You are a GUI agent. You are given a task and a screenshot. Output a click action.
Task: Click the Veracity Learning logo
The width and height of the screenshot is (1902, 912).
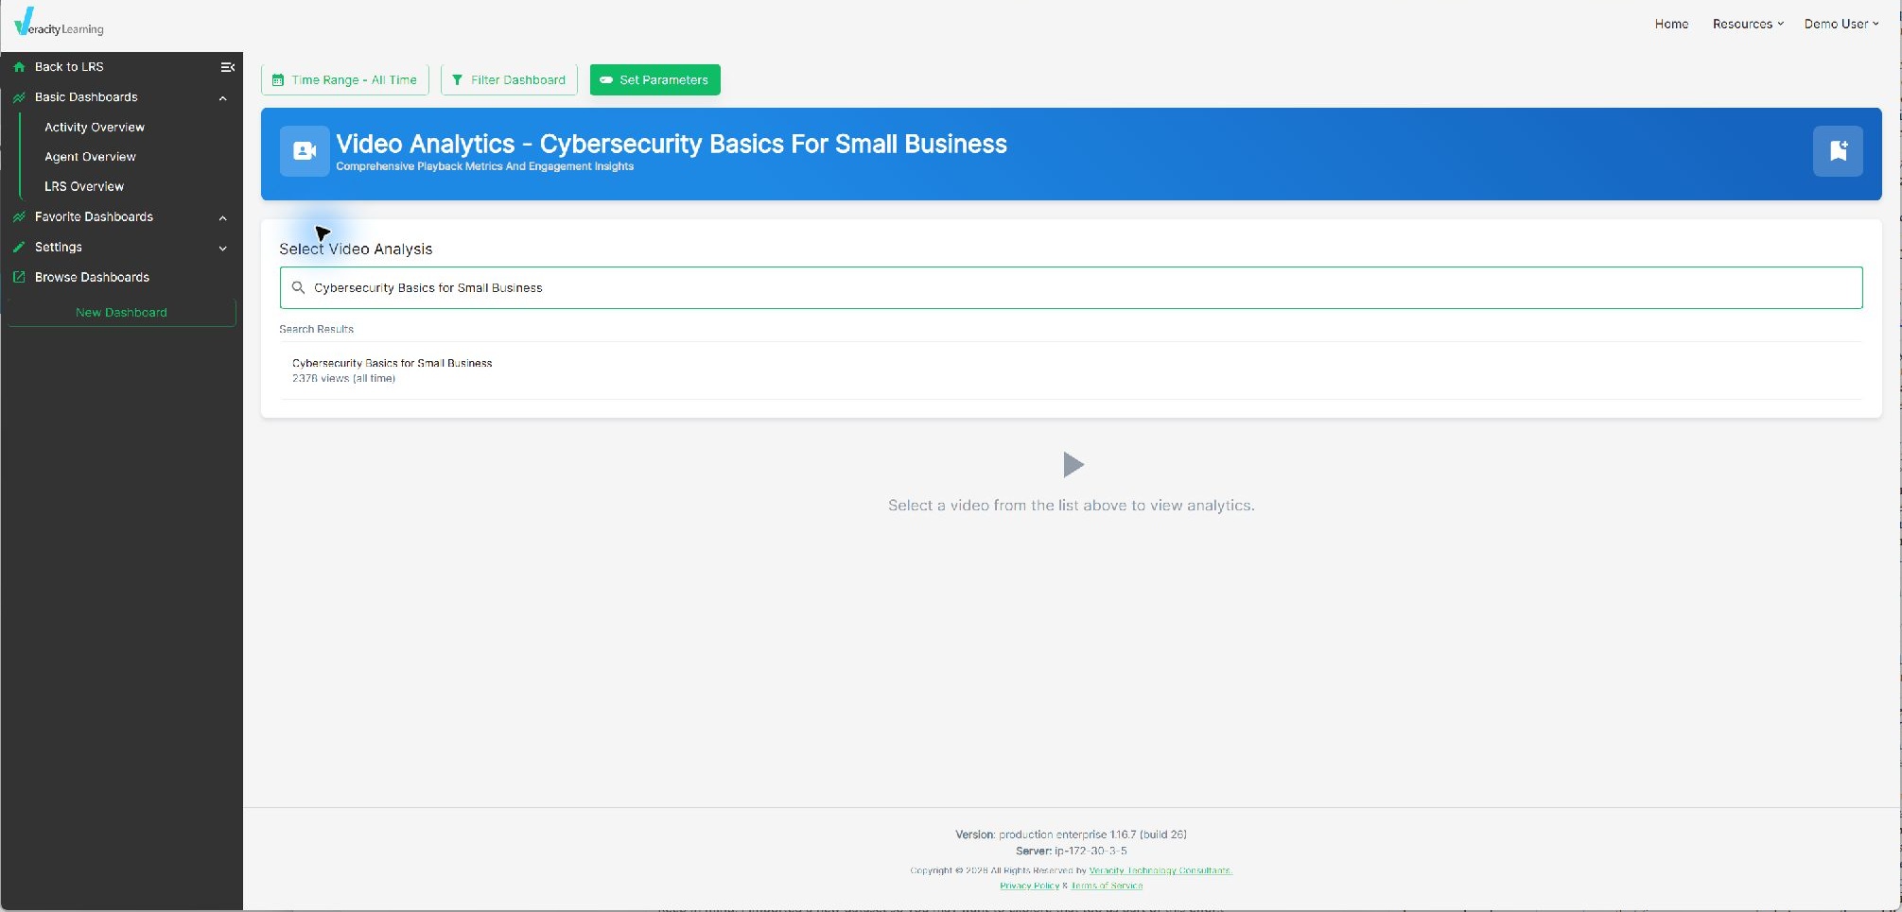59,23
